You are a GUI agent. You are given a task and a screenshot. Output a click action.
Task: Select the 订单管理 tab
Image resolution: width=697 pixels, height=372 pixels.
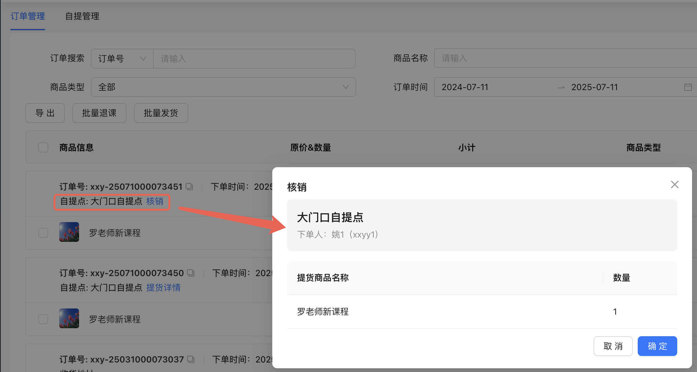(x=28, y=16)
